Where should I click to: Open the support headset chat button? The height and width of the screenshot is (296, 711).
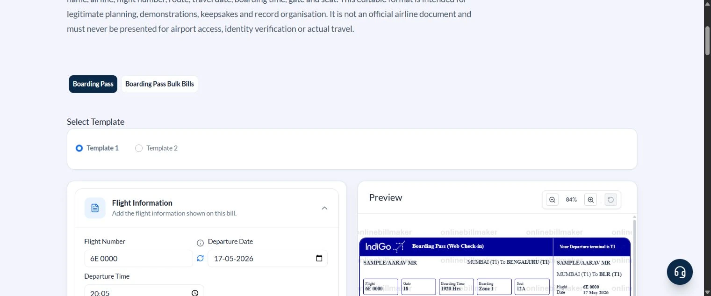click(x=680, y=272)
